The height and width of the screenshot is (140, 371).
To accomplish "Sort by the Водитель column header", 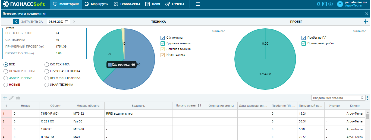I will coord(138,106).
